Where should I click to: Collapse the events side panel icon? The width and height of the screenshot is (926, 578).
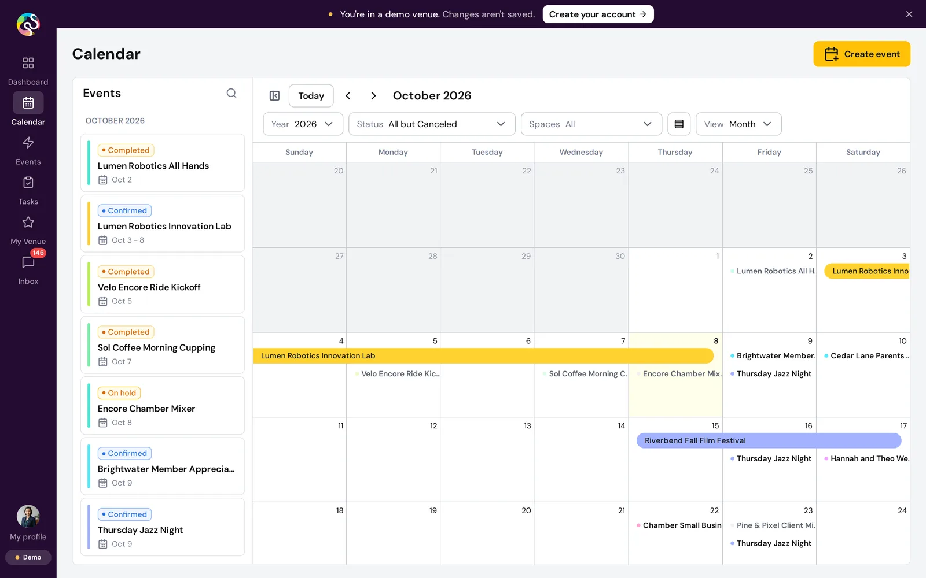(x=274, y=96)
